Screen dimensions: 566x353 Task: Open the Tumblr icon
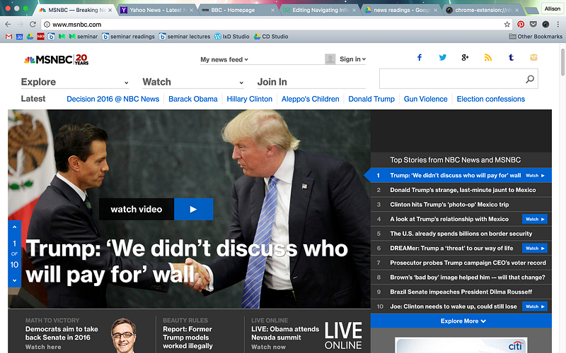tap(511, 58)
